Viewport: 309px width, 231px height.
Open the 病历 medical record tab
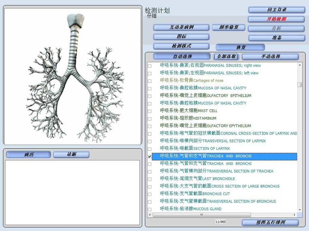click(28, 155)
